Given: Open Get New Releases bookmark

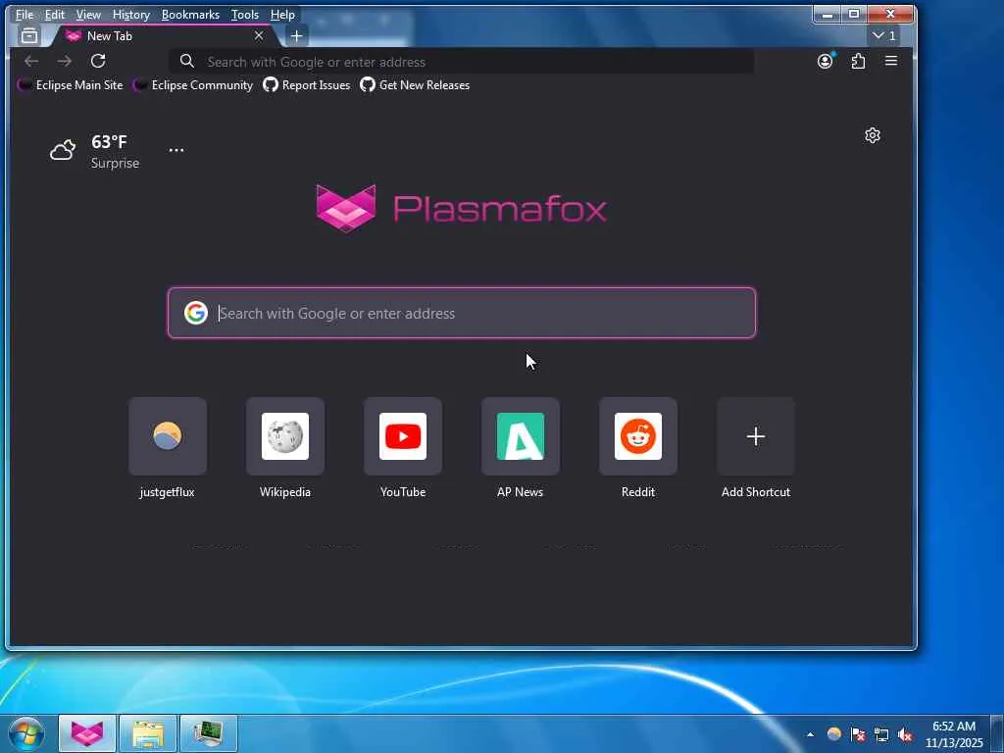Looking at the screenshot, I should point(415,84).
